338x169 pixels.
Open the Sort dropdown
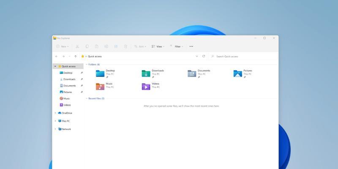140,46
